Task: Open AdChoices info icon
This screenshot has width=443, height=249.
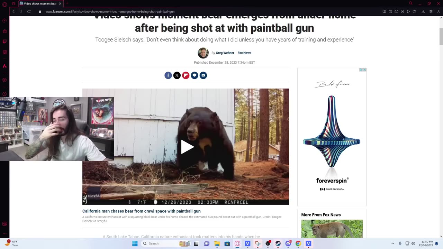Action: coord(361,70)
